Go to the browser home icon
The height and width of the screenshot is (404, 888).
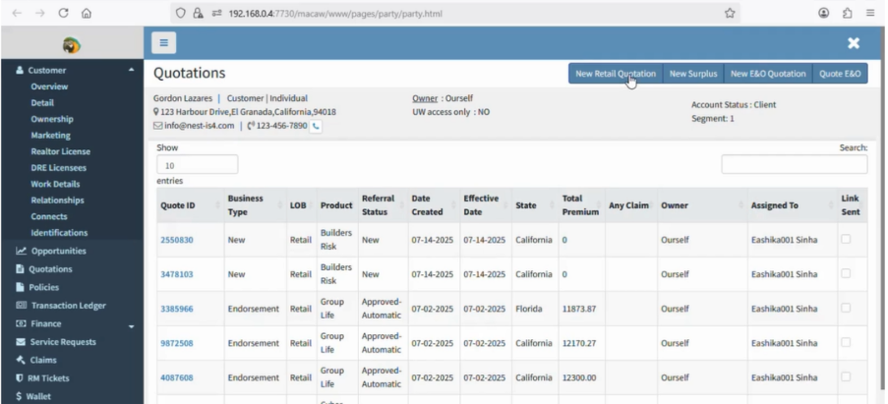click(87, 13)
